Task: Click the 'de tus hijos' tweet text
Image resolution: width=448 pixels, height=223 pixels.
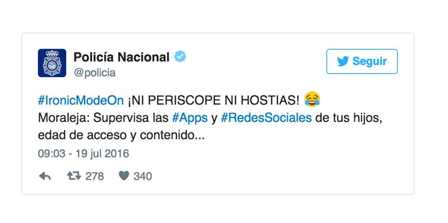Action: (x=348, y=118)
